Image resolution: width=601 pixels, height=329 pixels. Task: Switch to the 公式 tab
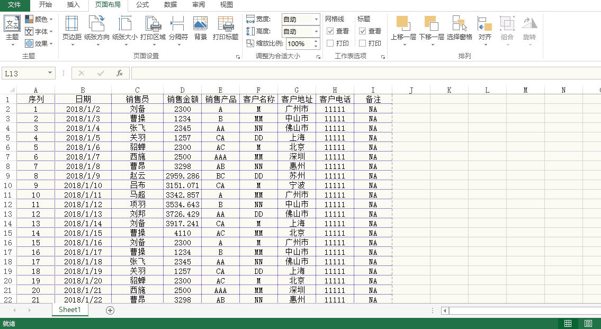(x=142, y=5)
